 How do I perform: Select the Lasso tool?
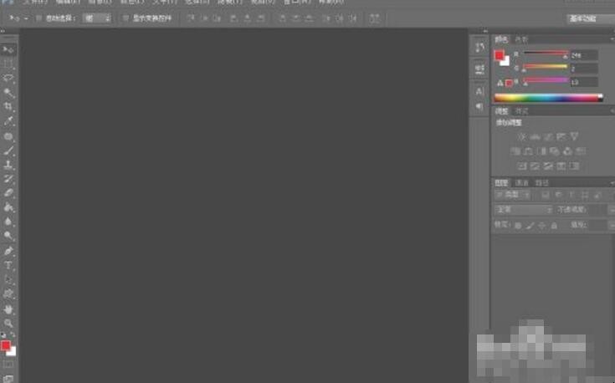tap(8, 78)
